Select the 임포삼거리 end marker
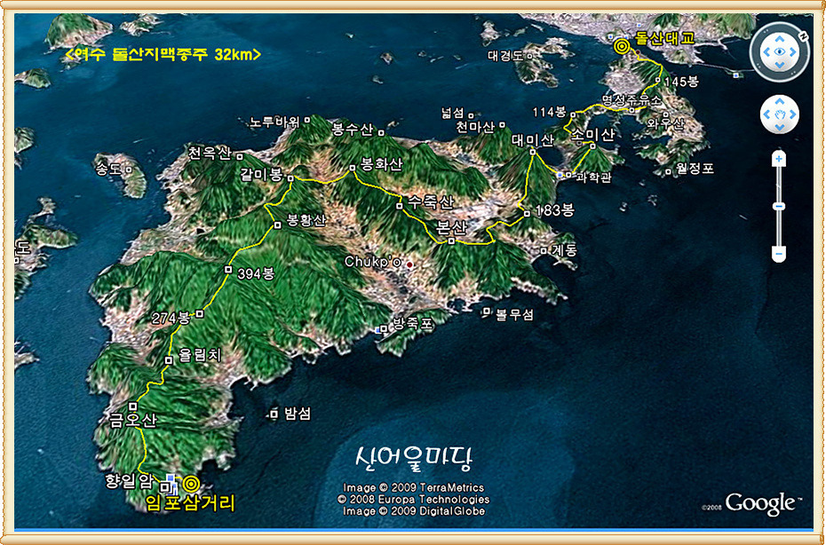Image resolution: width=826 pixels, height=545 pixels. pos(191,483)
